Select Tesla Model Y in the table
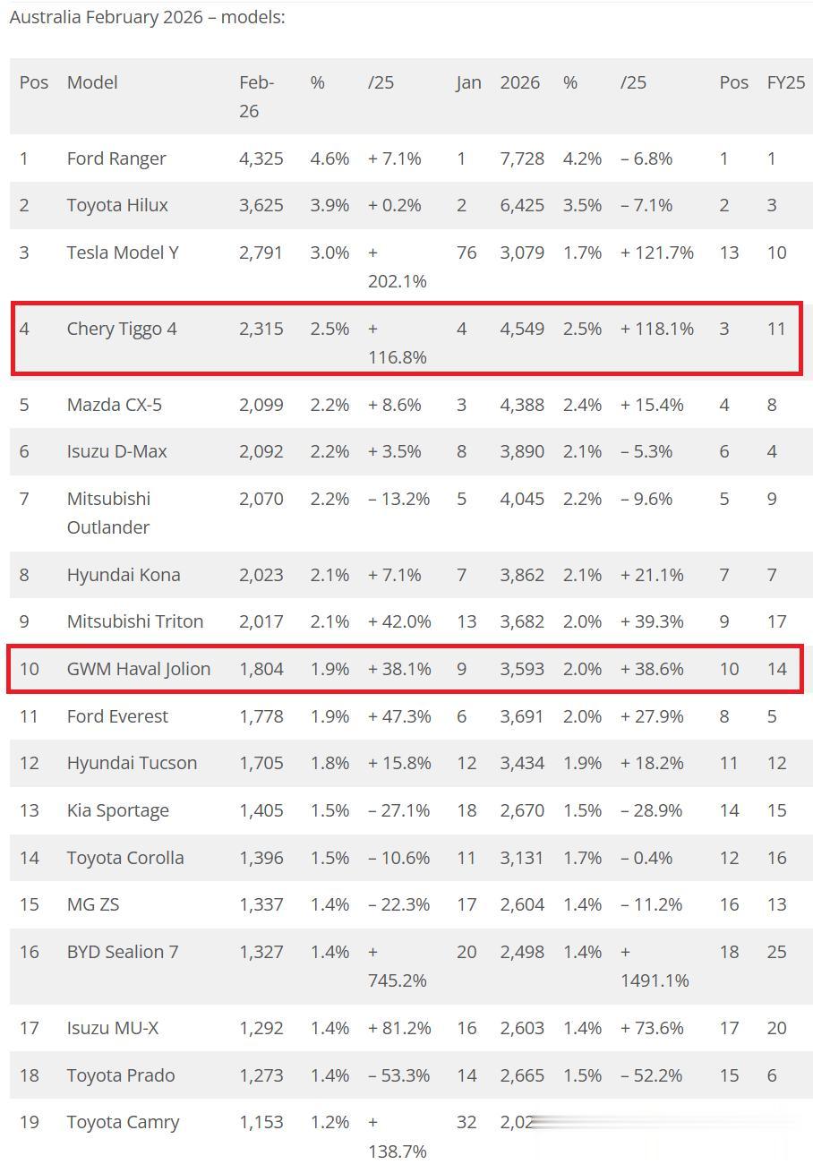Image resolution: width=813 pixels, height=1173 pixels. (123, 253)
